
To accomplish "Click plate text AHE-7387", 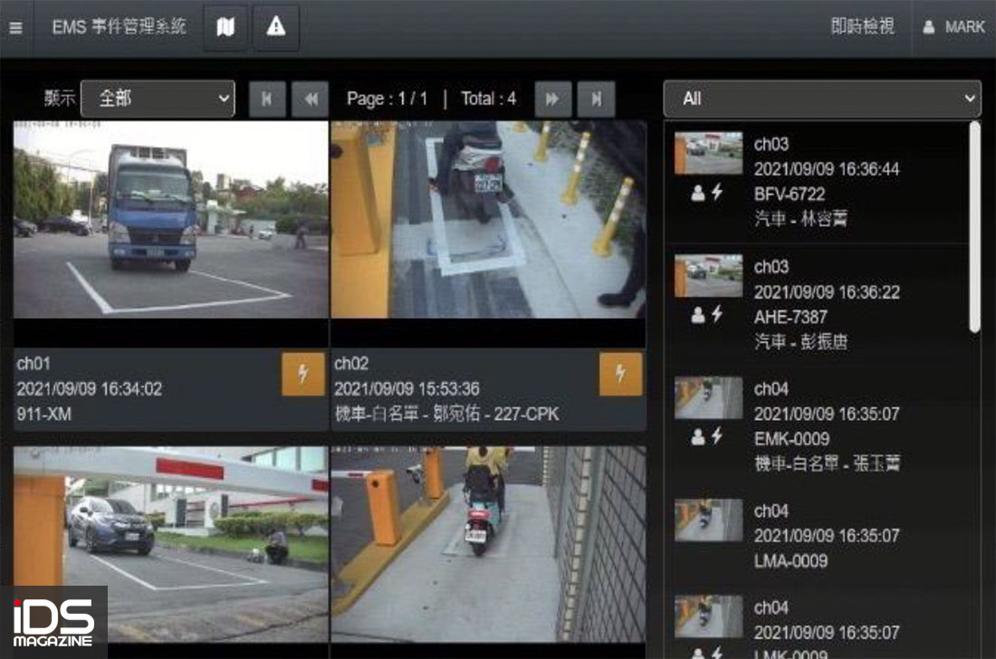I will click(790, 317).
